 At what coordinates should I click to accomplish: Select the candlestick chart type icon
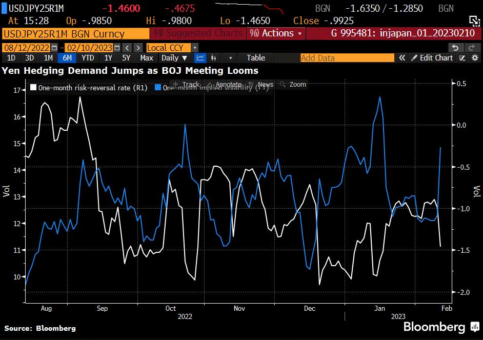(x=213, y=58)
